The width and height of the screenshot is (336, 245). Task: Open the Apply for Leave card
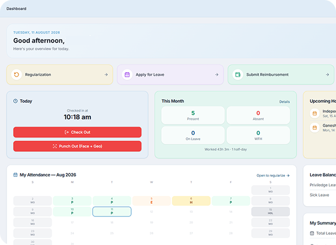170,75
